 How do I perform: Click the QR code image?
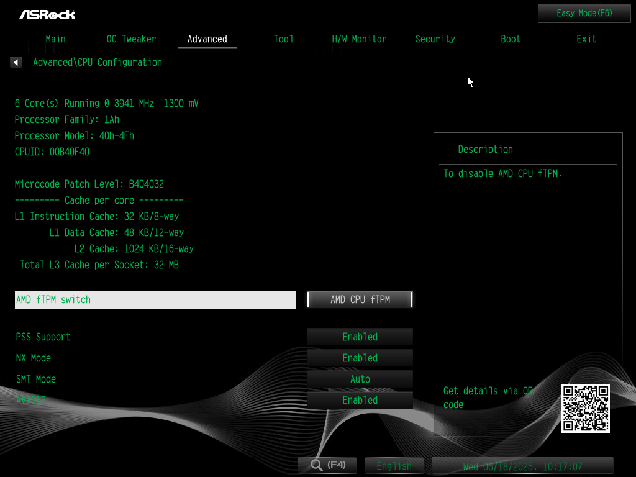(x=585, y=409)
